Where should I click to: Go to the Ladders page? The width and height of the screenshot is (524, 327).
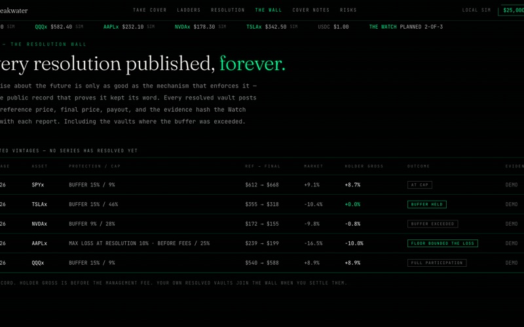[189, 10]
